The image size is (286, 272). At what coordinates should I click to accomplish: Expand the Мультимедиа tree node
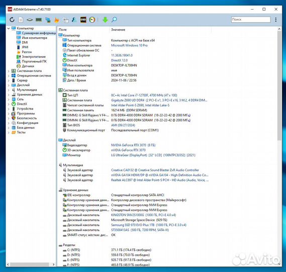pyautogui.click(x=9, y=90)
